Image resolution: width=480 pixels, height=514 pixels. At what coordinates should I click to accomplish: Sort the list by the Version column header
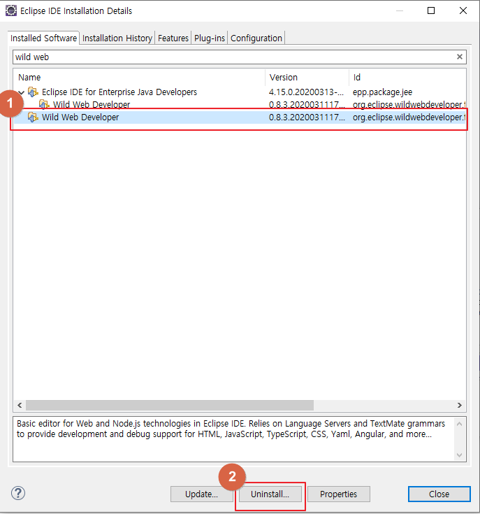tap(307, 78)
